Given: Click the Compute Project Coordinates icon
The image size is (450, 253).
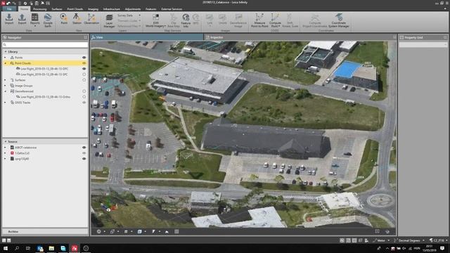Looking at the screenshot, I should click(x=315, y=20).
